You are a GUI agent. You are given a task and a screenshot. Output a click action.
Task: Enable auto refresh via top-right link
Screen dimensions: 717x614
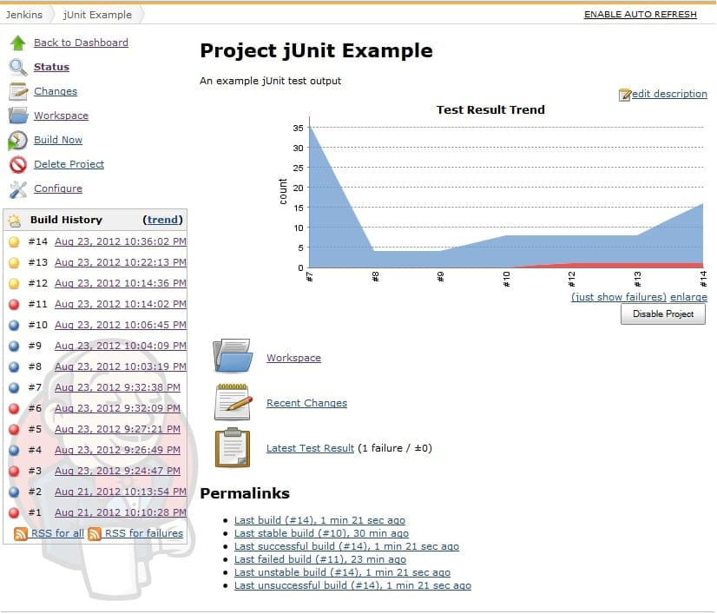640,14
